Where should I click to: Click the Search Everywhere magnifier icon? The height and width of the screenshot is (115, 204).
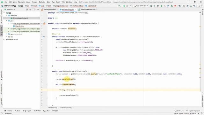tap(199, 6)
